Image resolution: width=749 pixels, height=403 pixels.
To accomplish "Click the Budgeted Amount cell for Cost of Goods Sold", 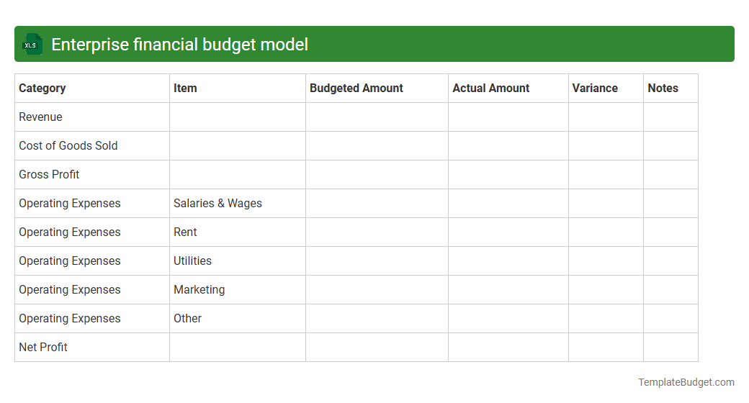I will tap(377, 145).
